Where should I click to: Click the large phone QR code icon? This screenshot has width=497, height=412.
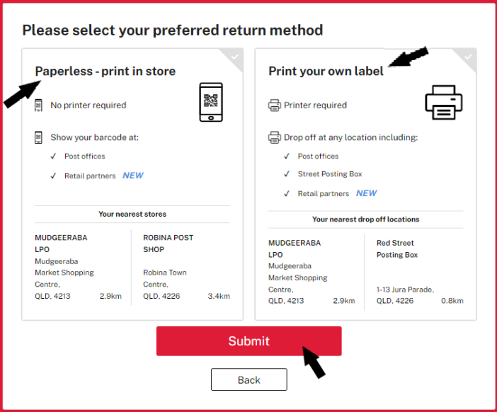211,102
